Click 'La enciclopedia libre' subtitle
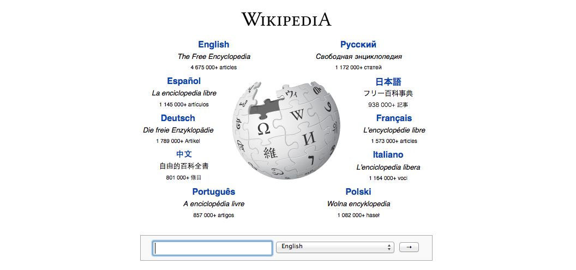 click(x=184, y=93)
